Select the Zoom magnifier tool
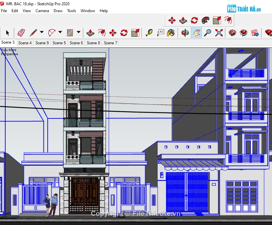Screen dimensions: 272x225 (208, 33)
